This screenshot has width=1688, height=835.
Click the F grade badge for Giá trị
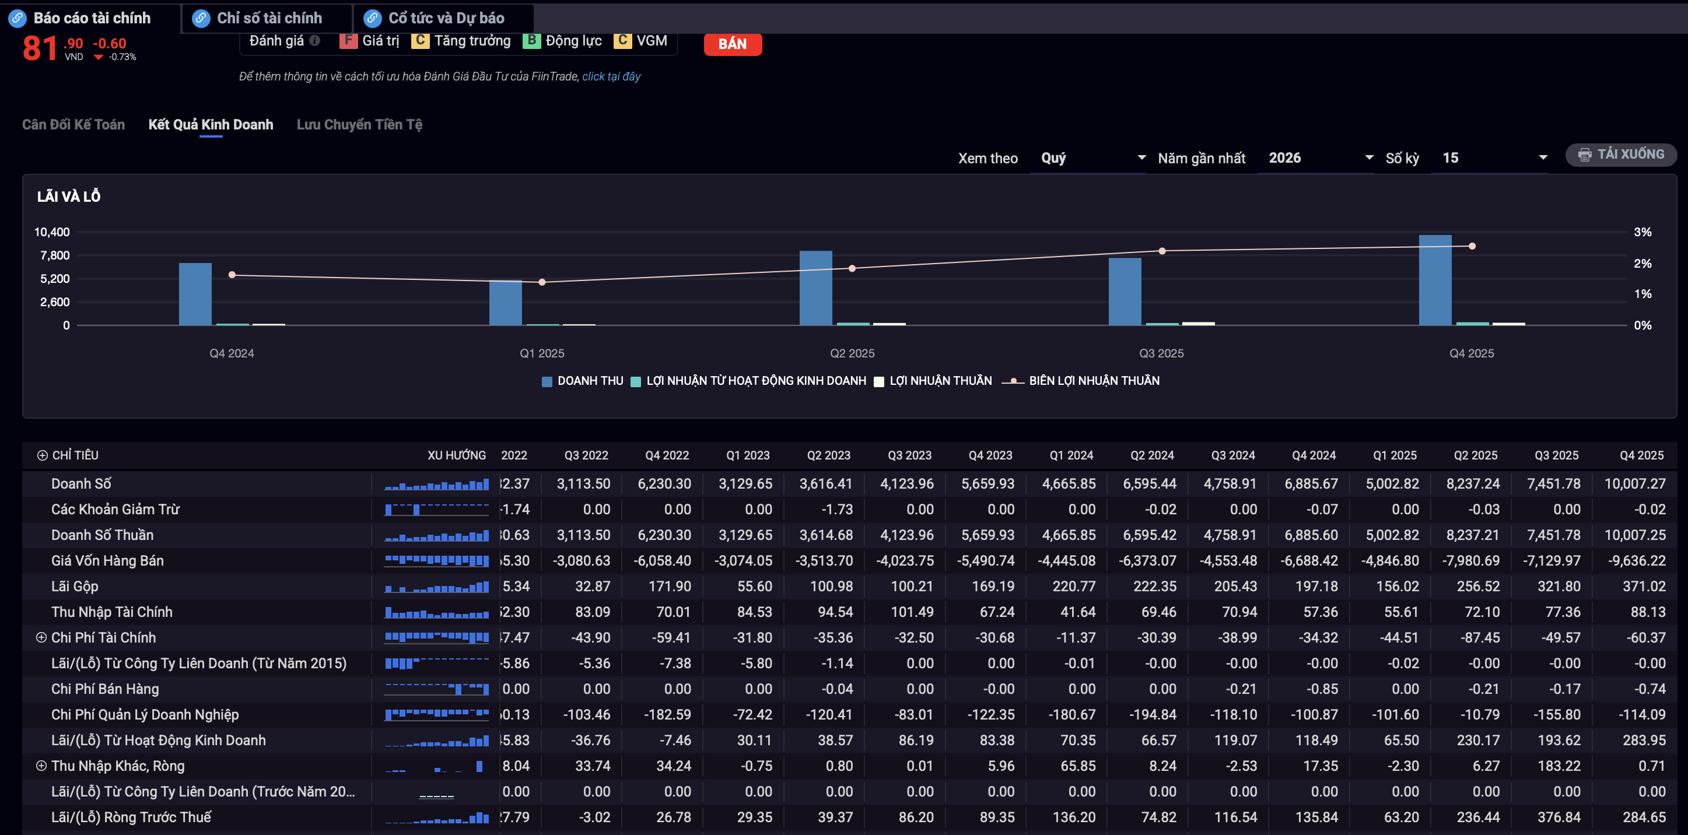coord(348,41)
